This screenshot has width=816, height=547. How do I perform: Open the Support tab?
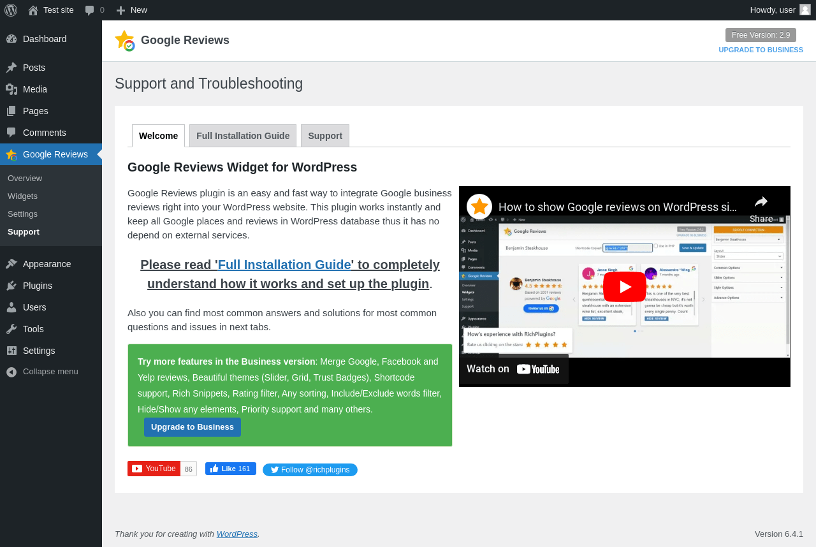[x=325, y=136]
